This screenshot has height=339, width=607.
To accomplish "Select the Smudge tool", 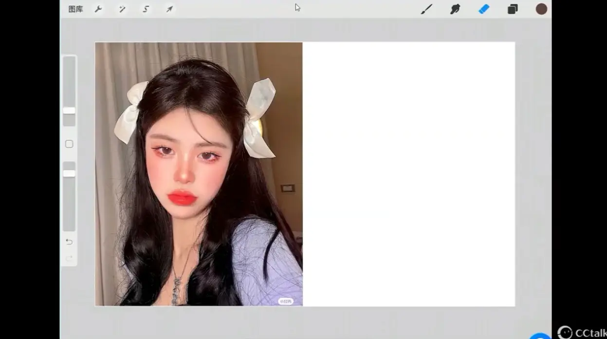I will 455,9.
